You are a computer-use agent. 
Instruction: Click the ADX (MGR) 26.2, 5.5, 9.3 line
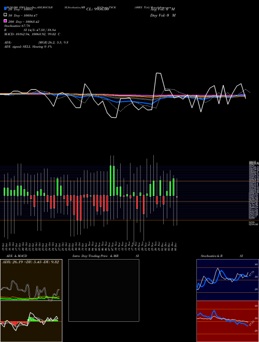click(36, 42)
